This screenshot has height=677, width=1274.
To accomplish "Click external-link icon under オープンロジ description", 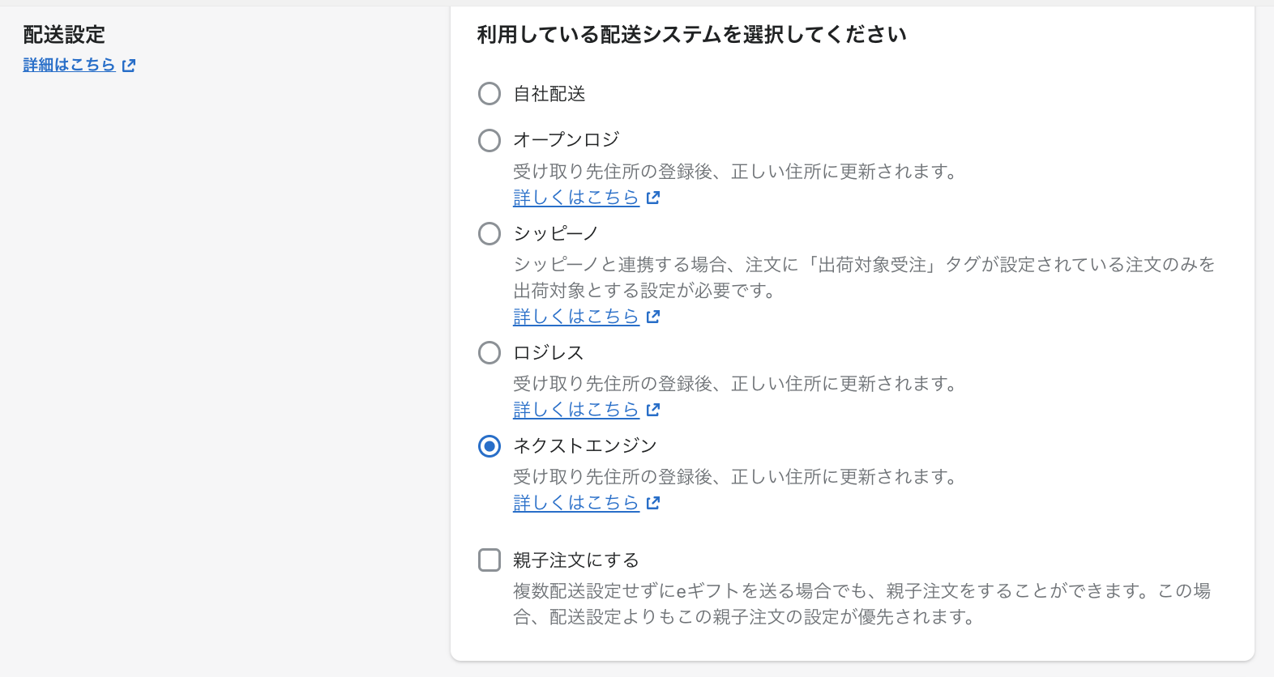I will 653,198.
